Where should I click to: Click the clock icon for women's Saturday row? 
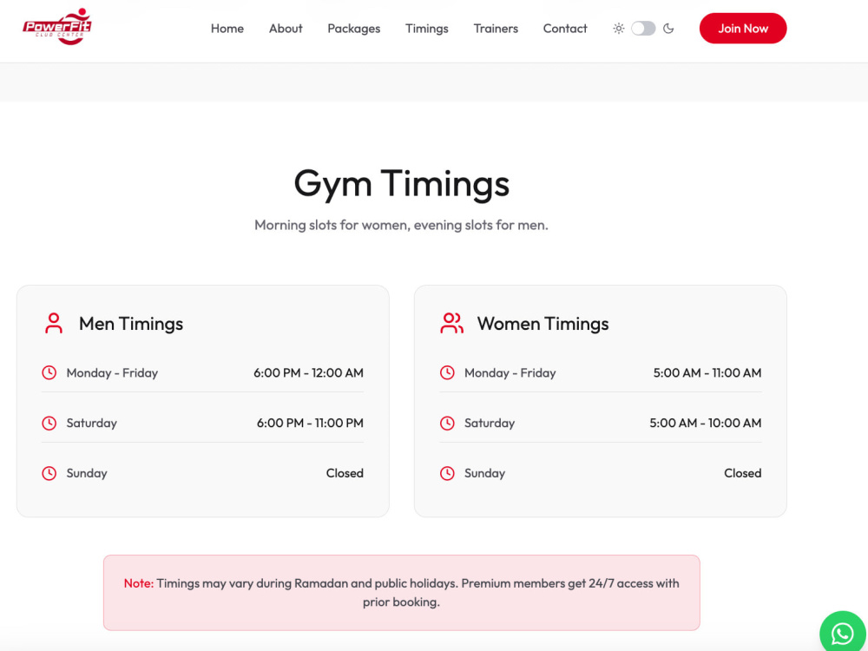447,423
